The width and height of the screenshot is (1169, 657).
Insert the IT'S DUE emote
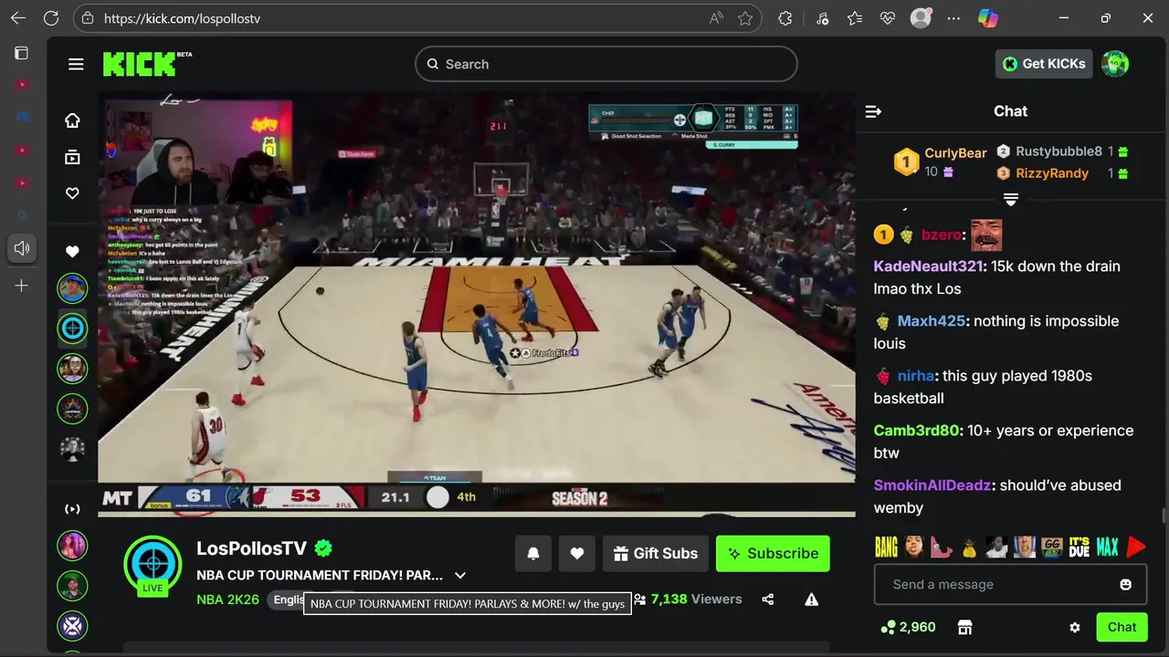[x=1079, y=547]
